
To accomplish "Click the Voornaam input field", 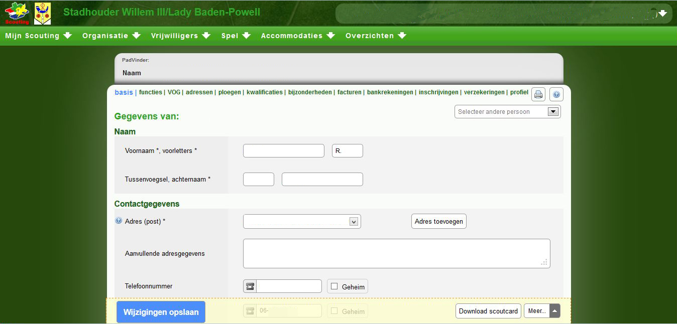I will [284, 150].
